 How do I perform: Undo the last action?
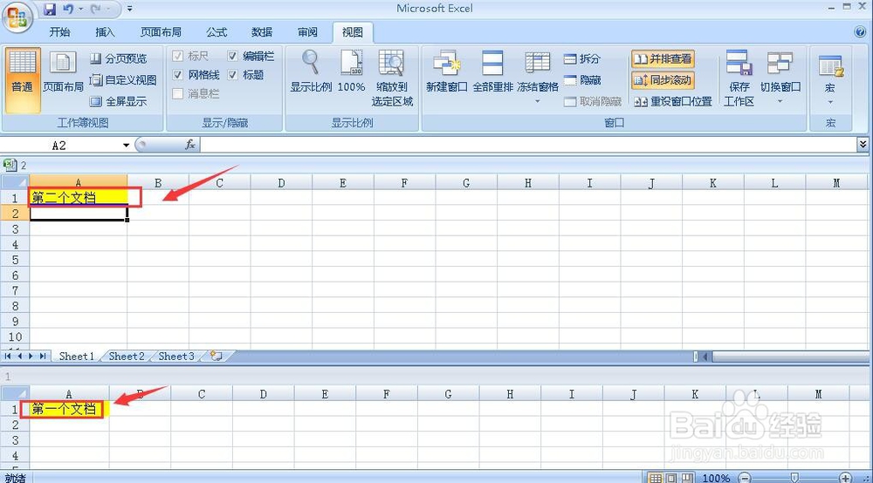[68, 9]
